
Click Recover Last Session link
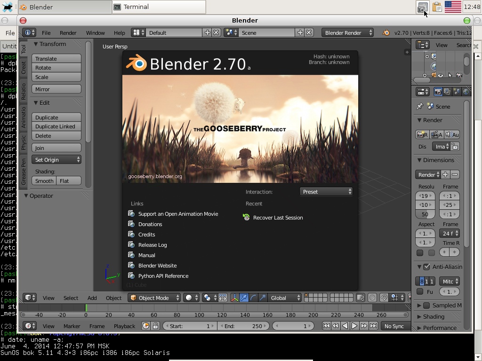pos(273,217)
